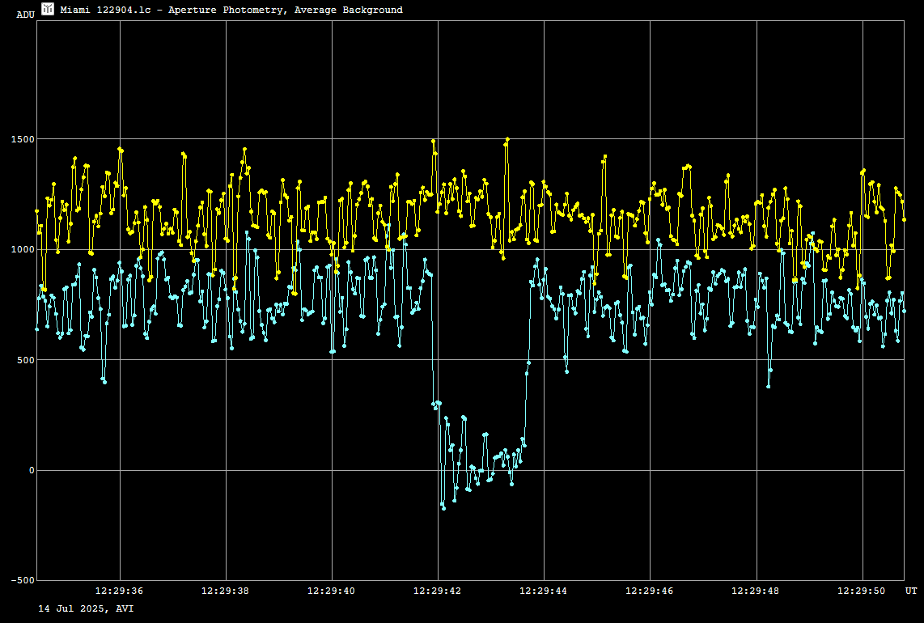Click the Tangra app icon beside the title

tap(48, 9)
